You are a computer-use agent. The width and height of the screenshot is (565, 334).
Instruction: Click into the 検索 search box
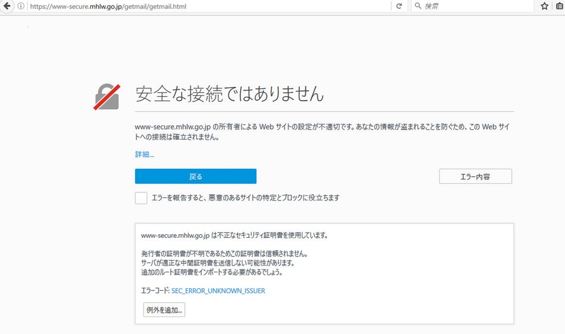[475, 6]
